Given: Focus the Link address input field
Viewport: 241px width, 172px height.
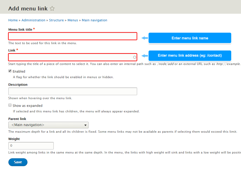Looking at the screenshot, I should (x=73, y=57).
